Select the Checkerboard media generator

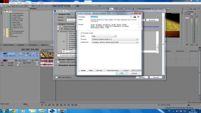[x=18, y=13]
